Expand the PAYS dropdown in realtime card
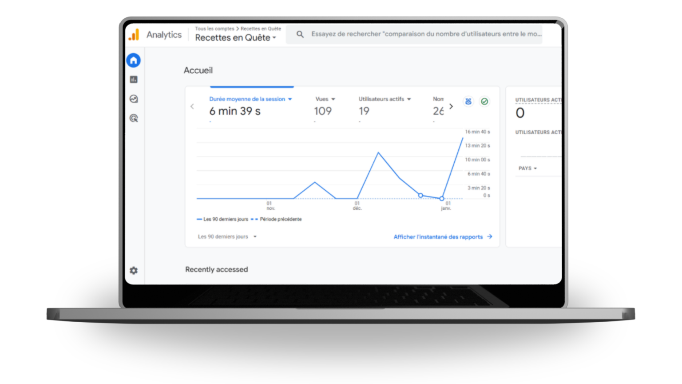The height and width of the screenshot is (384, 682). pyautogui.click(x=527, y=168)
